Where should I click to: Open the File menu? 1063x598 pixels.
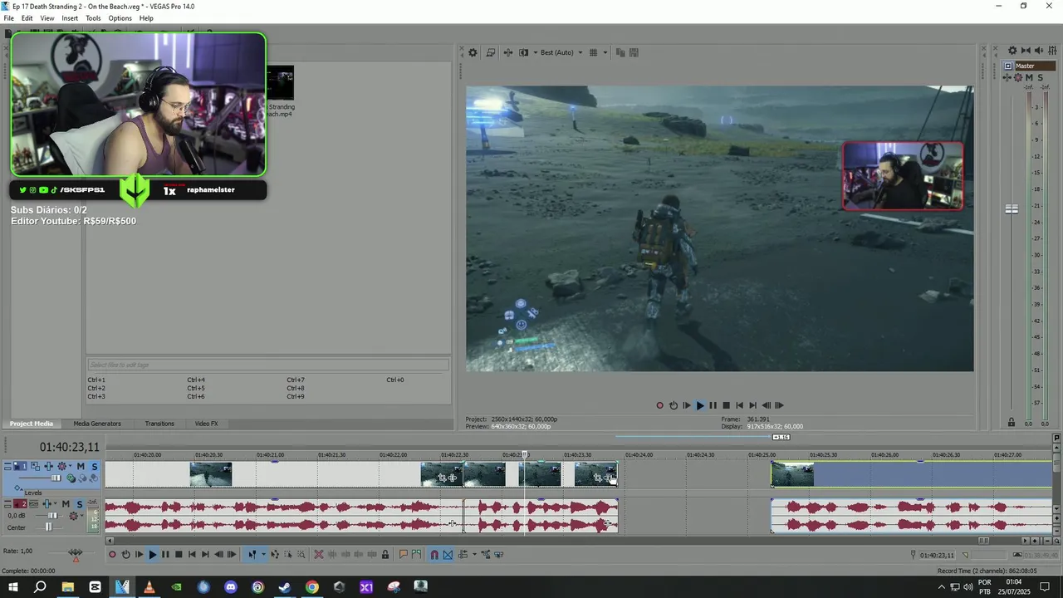[x=8, y=18]
